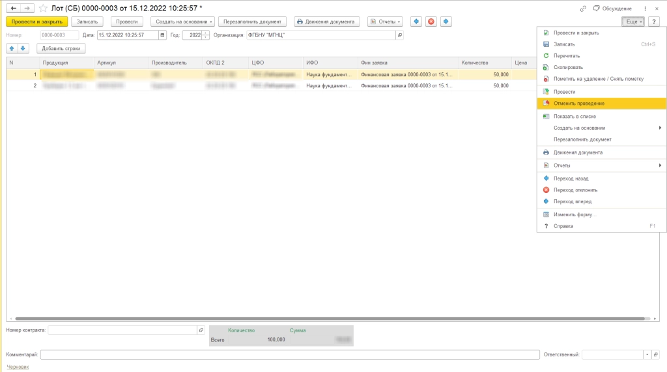This screenshot has width=667, height=372.
Task: Click the 'Добавить строки' button
Action: pyautogui.click(x=61, y=48)
